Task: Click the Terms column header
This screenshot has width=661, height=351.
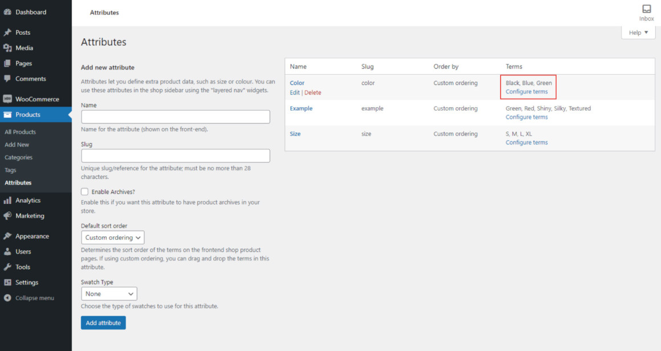Action: click(x=514, y=67)
